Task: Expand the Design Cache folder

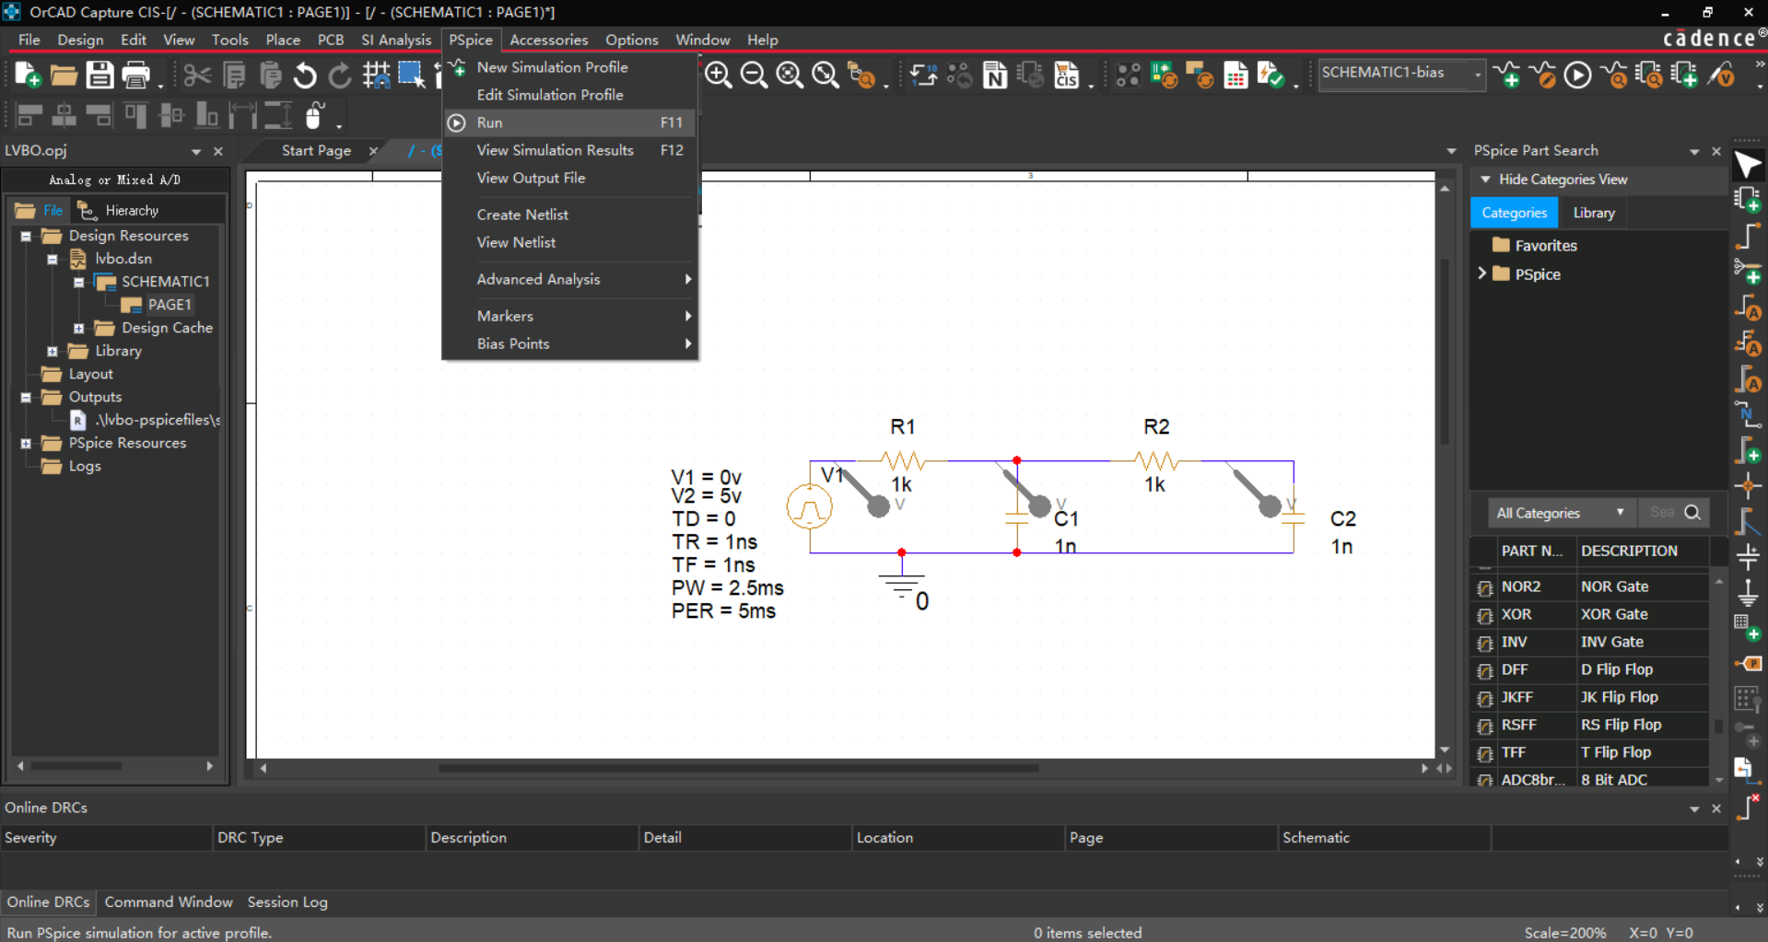Action: tap(79, 329)
